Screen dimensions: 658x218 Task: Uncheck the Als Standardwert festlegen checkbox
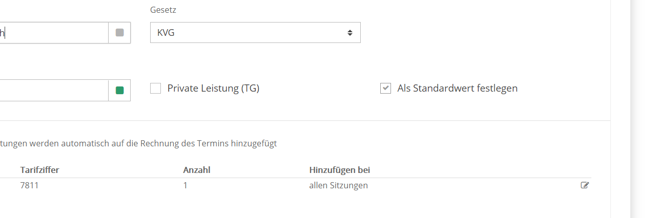[x=385, y=89]
